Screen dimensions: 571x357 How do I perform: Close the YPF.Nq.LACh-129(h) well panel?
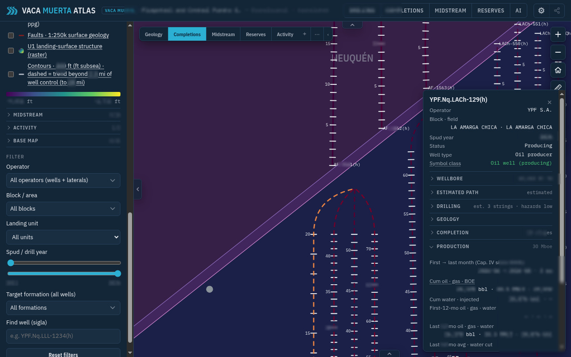click(550, 102)
